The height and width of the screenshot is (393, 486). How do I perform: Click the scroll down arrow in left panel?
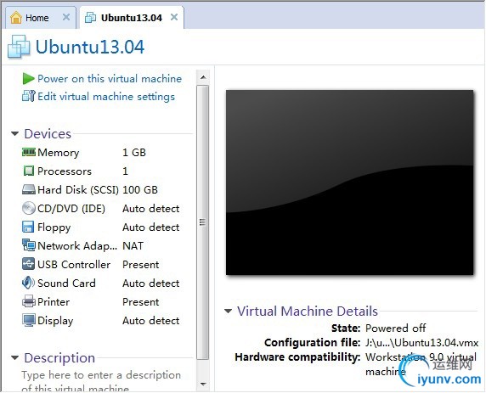click(203, 384)
